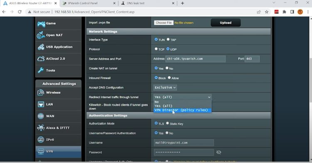Click the Username input field

(x=184, y=143)
